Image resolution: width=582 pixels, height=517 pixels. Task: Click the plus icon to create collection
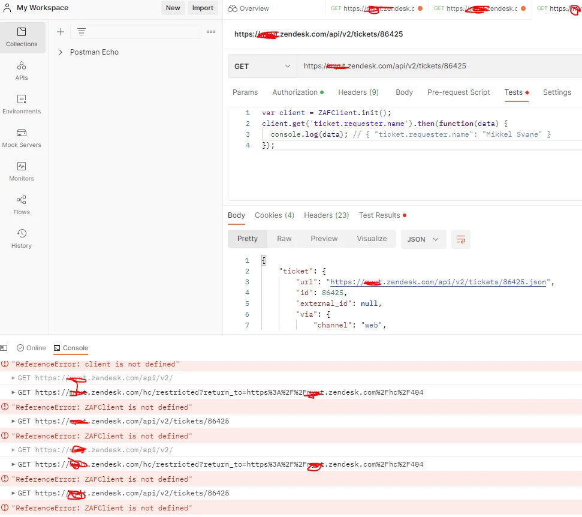click(x=61, y=32)
